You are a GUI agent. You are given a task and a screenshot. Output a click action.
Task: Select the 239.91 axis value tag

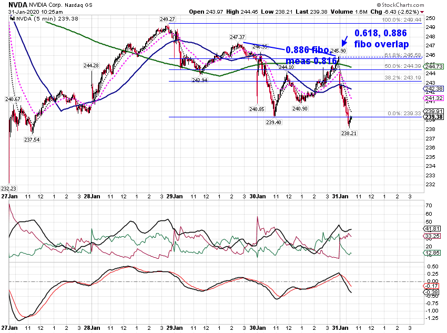tap(434, 111)
